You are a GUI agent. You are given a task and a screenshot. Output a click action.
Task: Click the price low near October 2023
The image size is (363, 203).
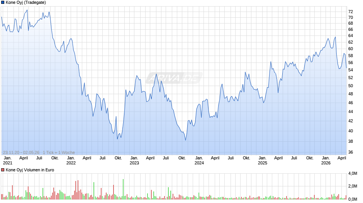coord(185,140)
